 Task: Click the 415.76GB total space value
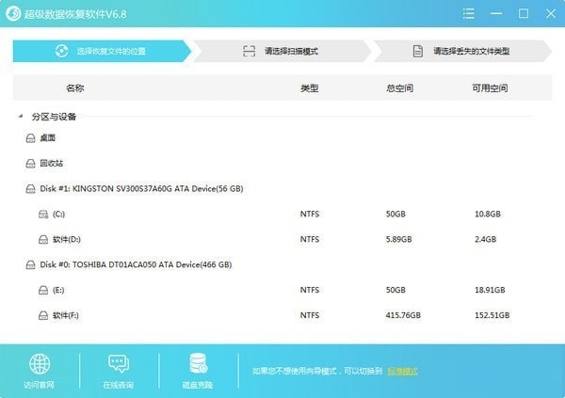point(403,315)
